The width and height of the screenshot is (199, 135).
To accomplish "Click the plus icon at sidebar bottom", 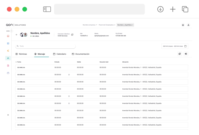I will 8,115.
